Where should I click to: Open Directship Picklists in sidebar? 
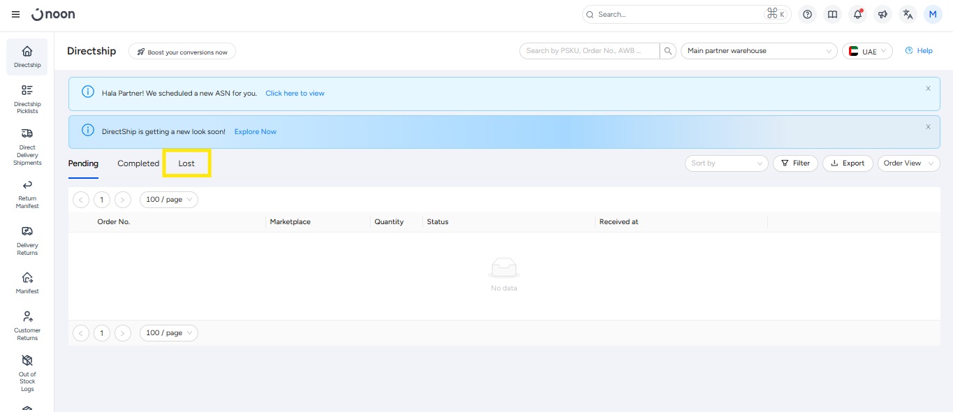point(27,98)
